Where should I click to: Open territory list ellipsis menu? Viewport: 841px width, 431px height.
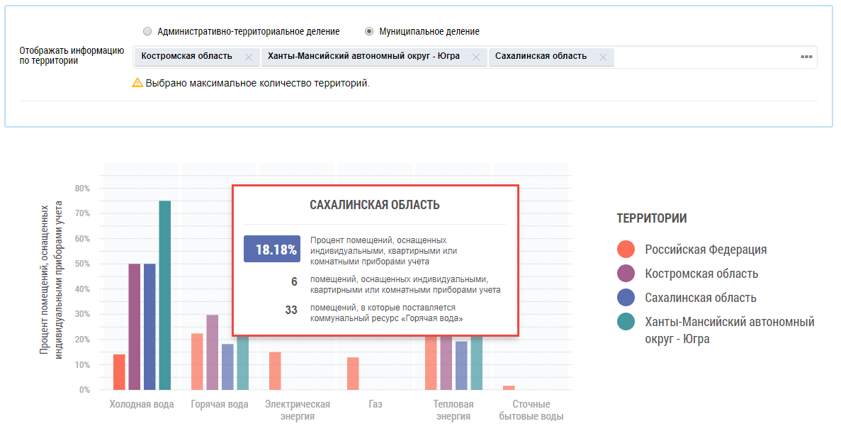pos(806,57)
